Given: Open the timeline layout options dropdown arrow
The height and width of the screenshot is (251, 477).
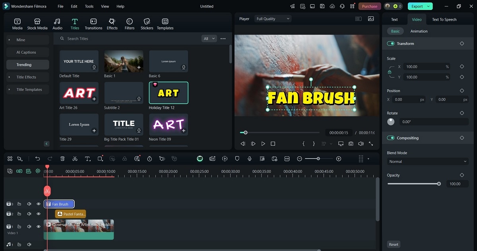Looking at the screenshot, I should (368, 159).
